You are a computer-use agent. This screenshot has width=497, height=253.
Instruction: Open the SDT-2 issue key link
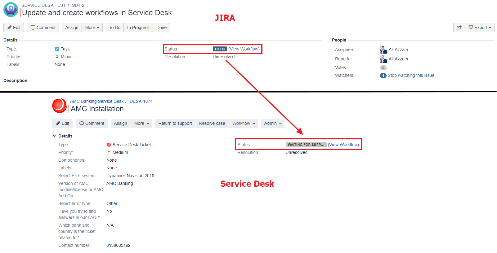(x=78, y=5)
